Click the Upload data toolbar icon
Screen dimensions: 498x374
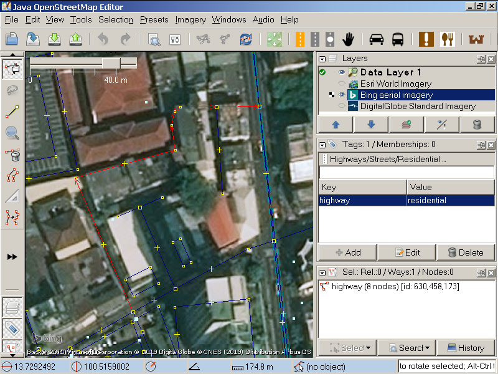point(76,39)
